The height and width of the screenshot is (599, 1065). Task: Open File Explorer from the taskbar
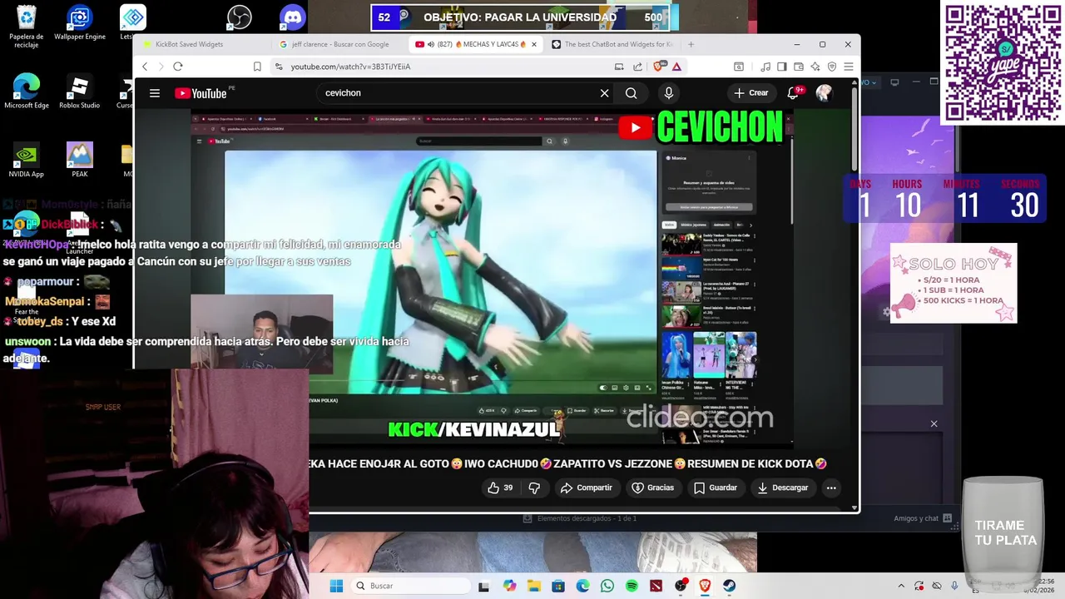pyautogui.click(x=533, y=586)
